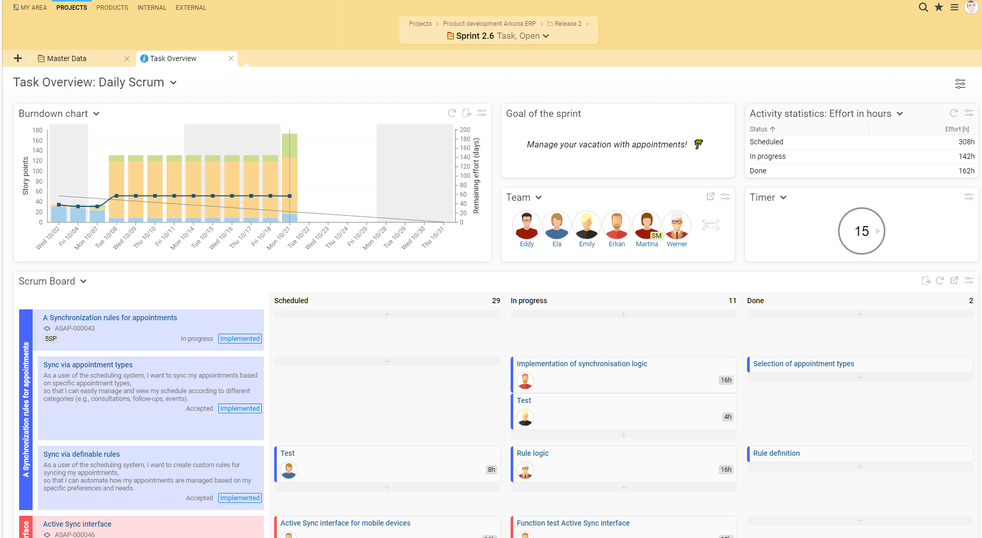982x538 pixels.
Task: Open Timer panel settings
Action: [969, 197]
